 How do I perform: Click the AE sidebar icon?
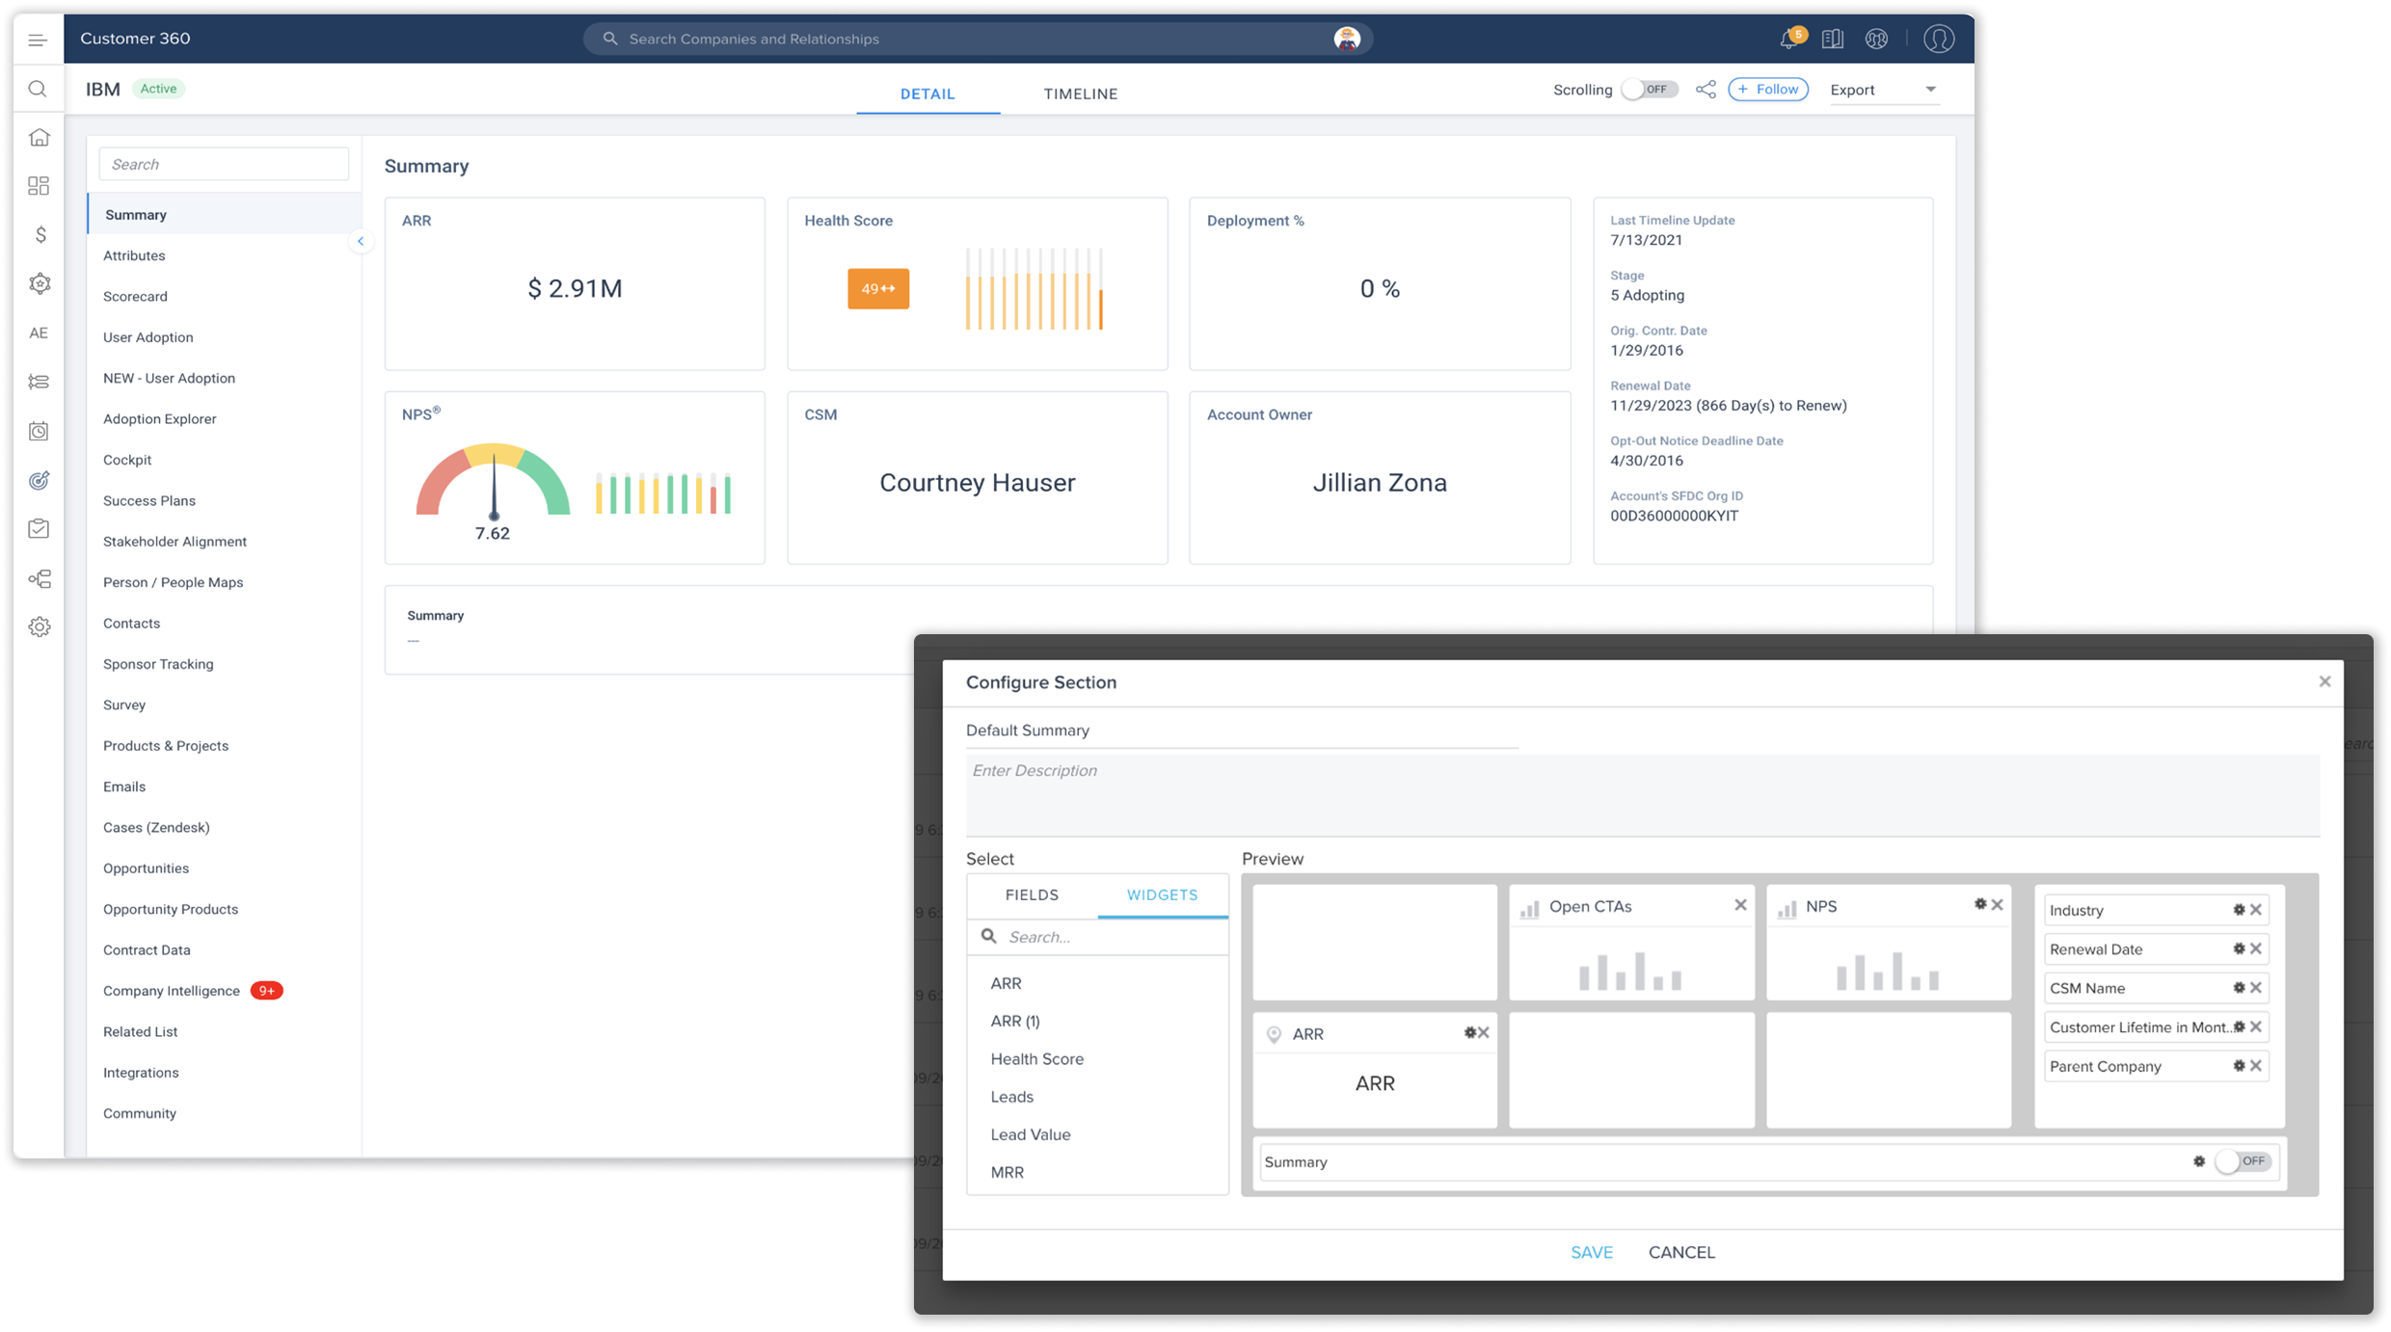pos(39,333)
